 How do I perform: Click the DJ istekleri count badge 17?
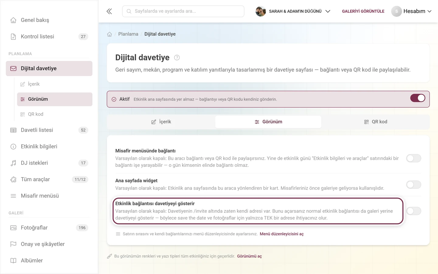pyautogui.click(x=83, y=163)
